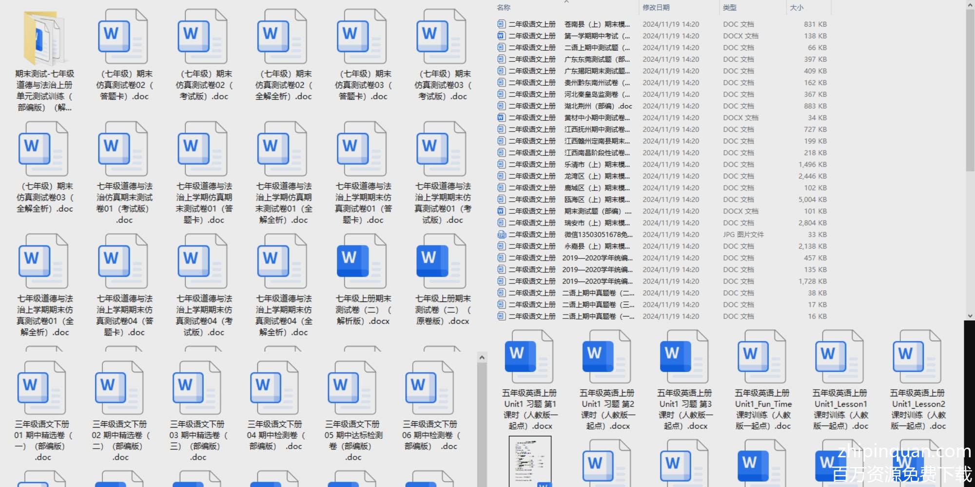Click the 1,728 KB size cell
The image size is (975, 487).
[x=812, y=281]
